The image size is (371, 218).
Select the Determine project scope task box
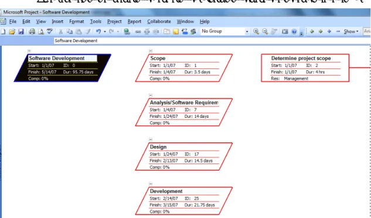tap(305, 68)
